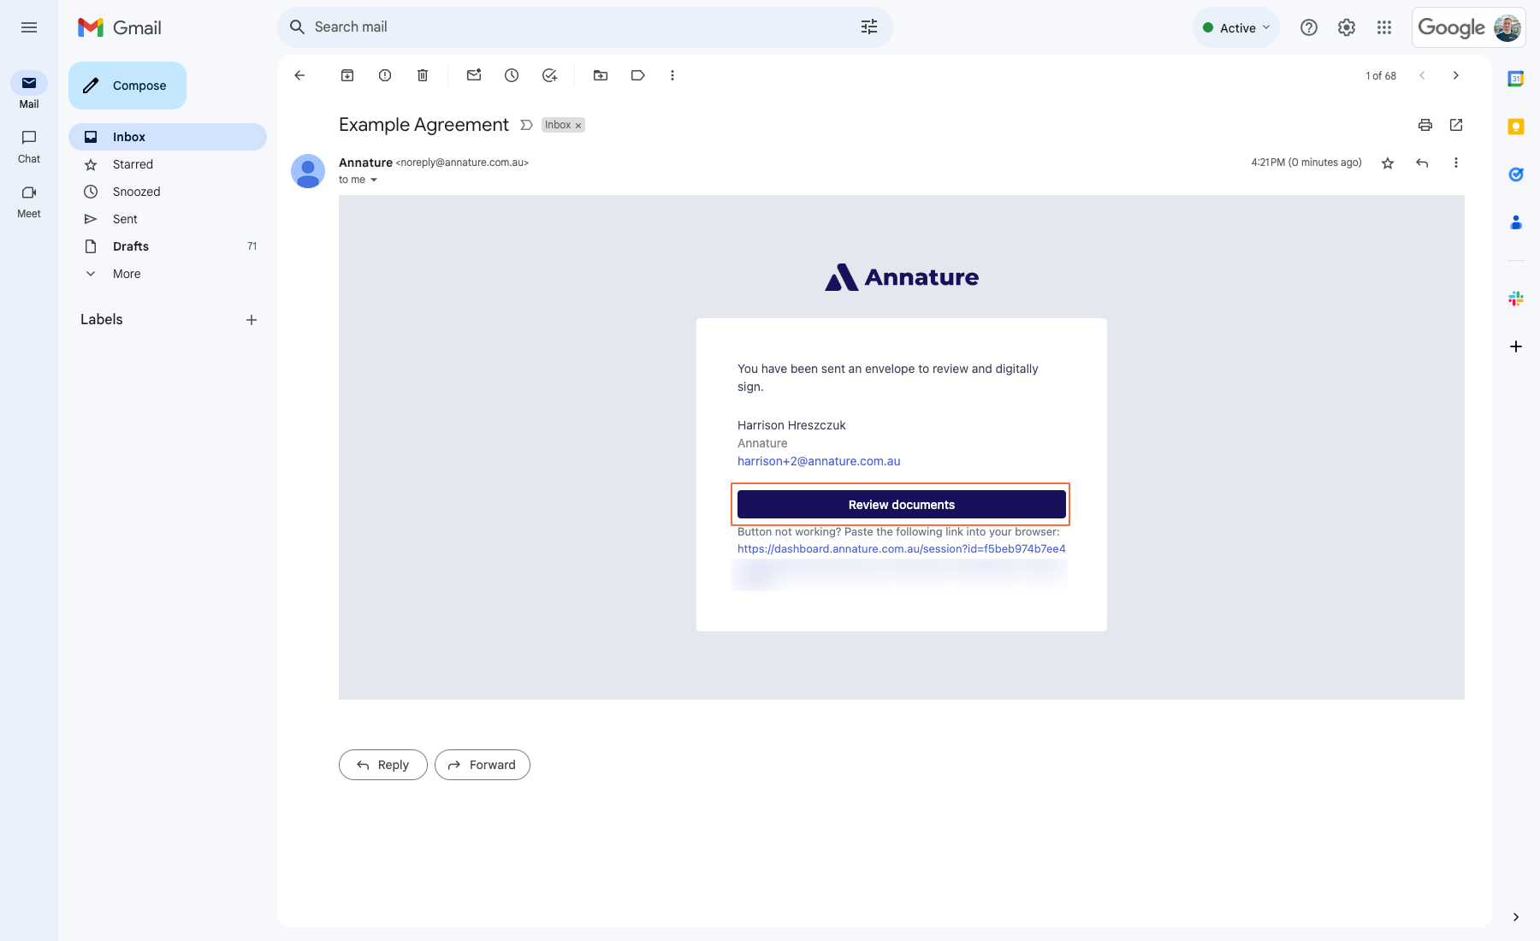Expand the recipient details under Annature
Viewport: 1540px width, 941px height.
click(x=373, y=180)
